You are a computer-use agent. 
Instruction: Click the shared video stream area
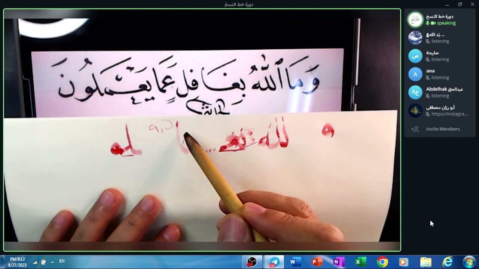tap(202, 130)
